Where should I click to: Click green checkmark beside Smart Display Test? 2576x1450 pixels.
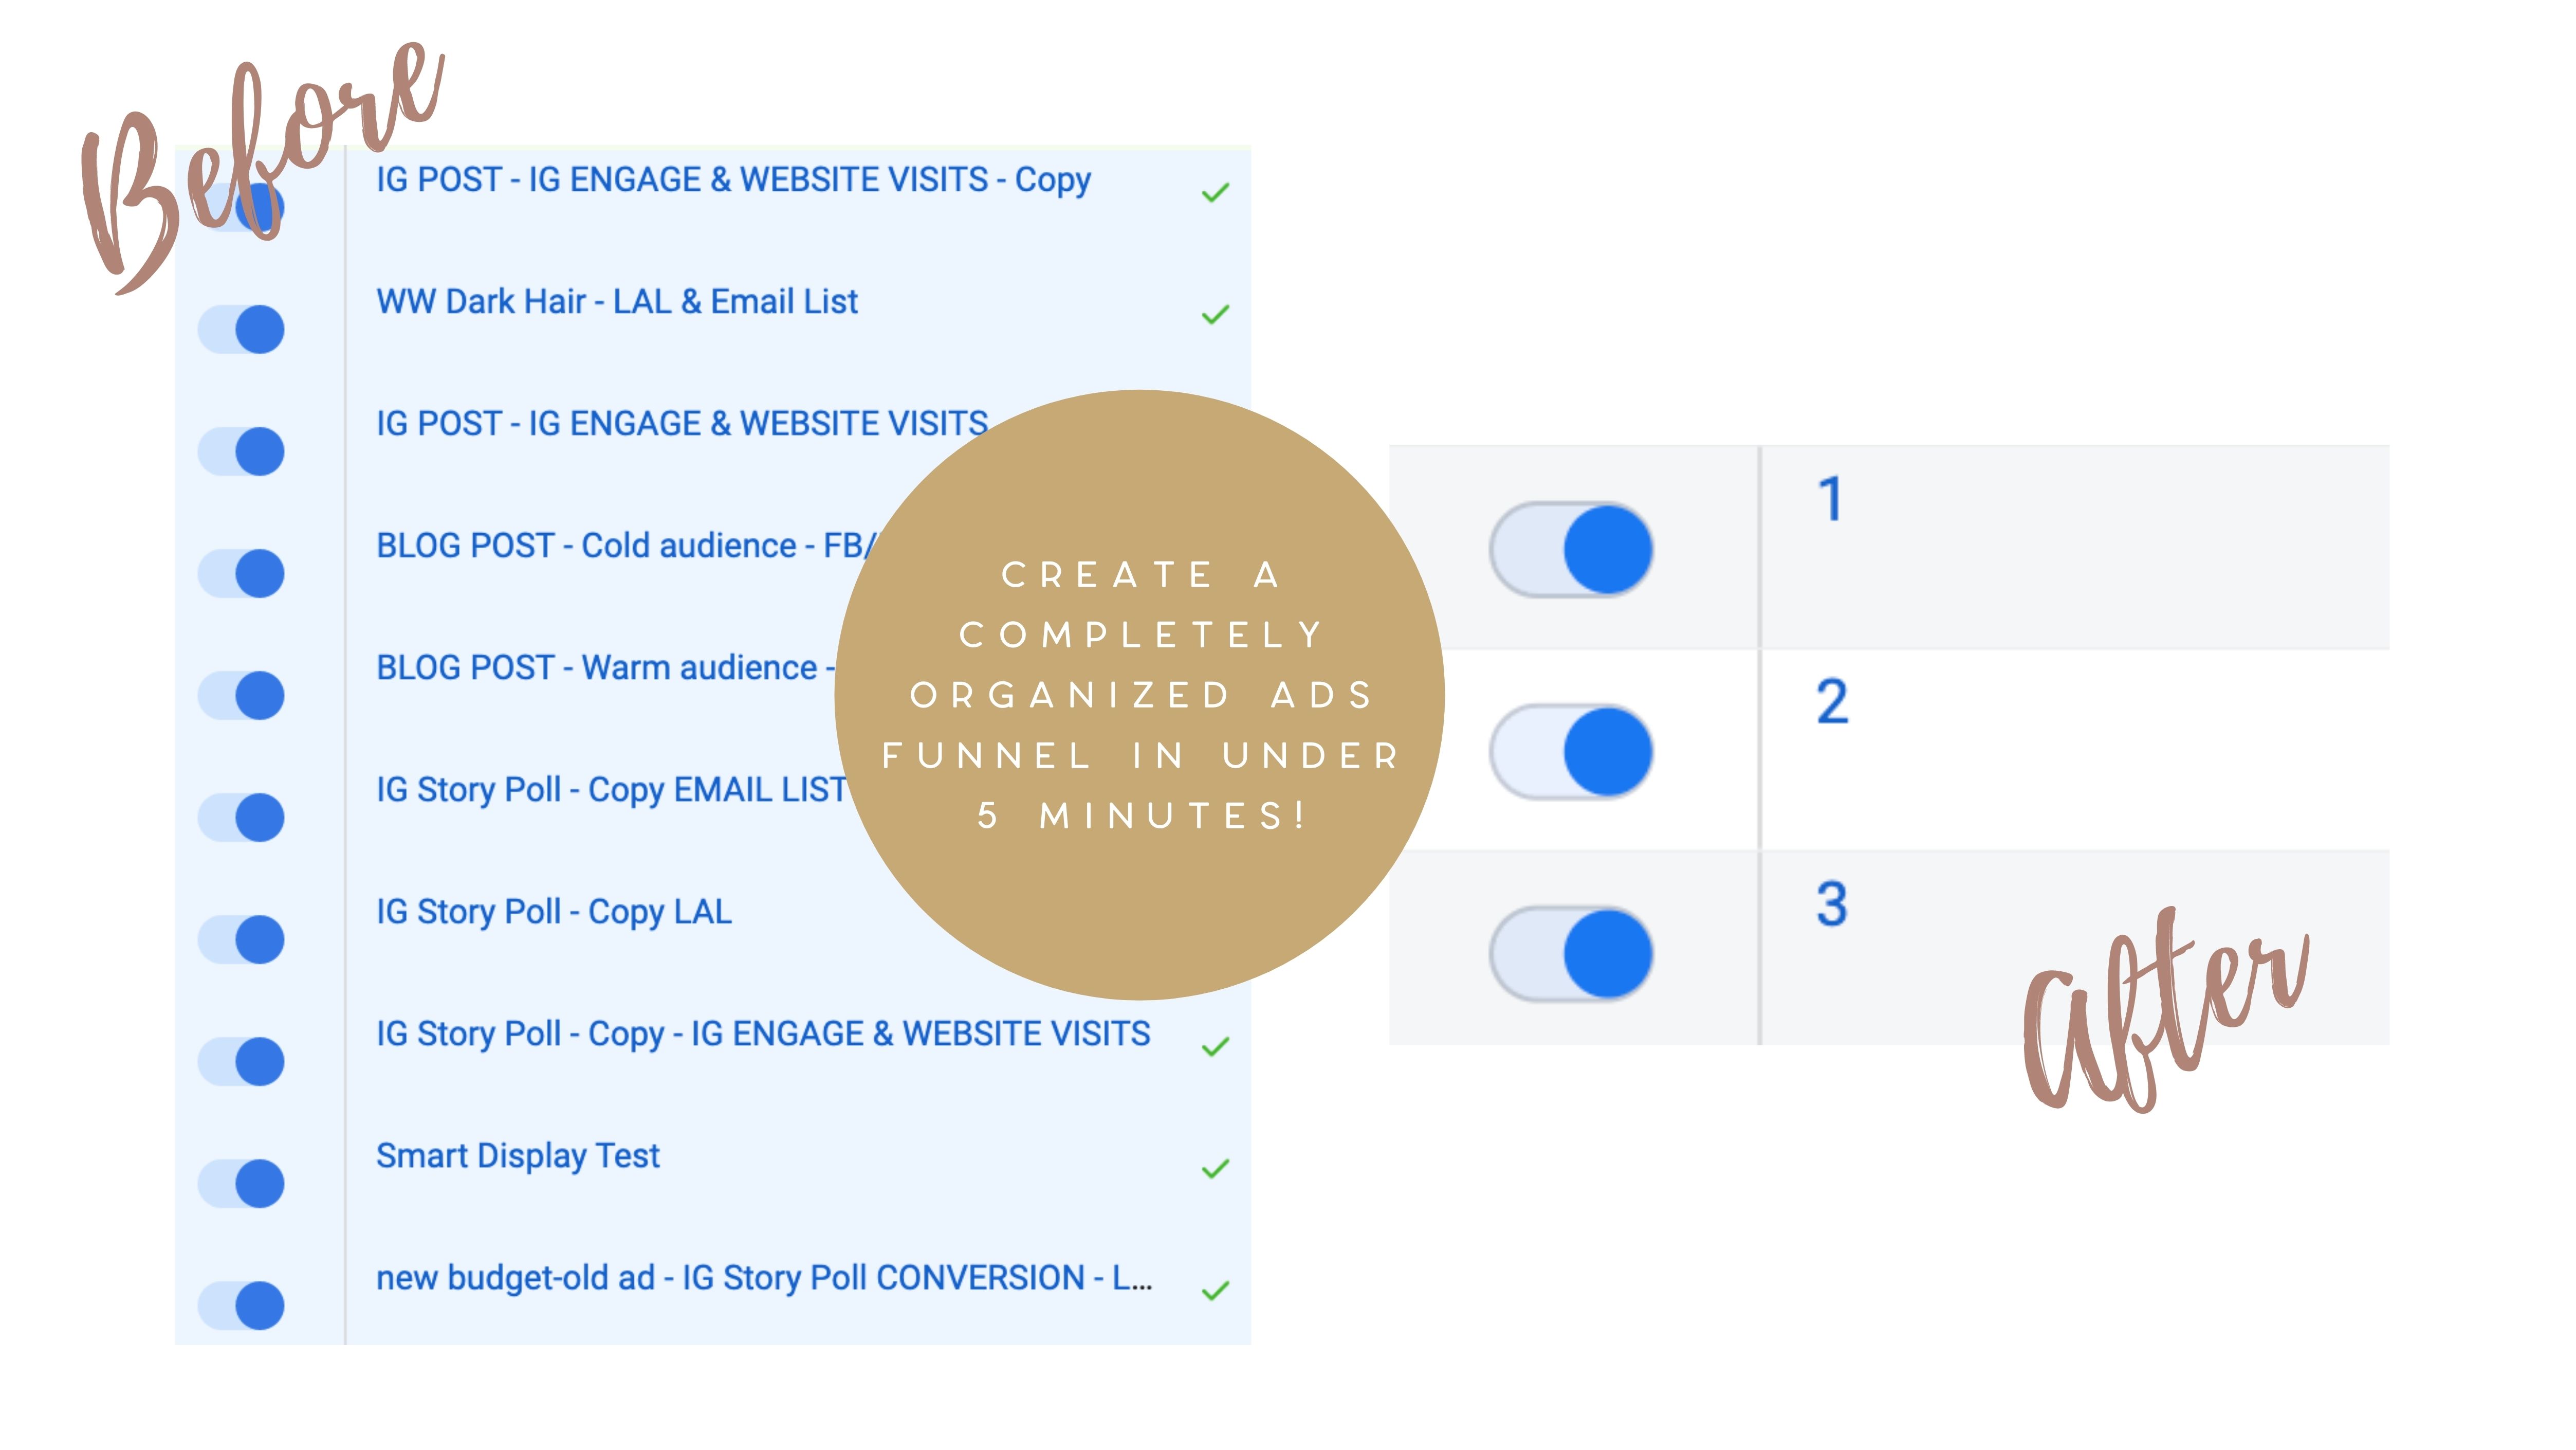point(1215,1169)
